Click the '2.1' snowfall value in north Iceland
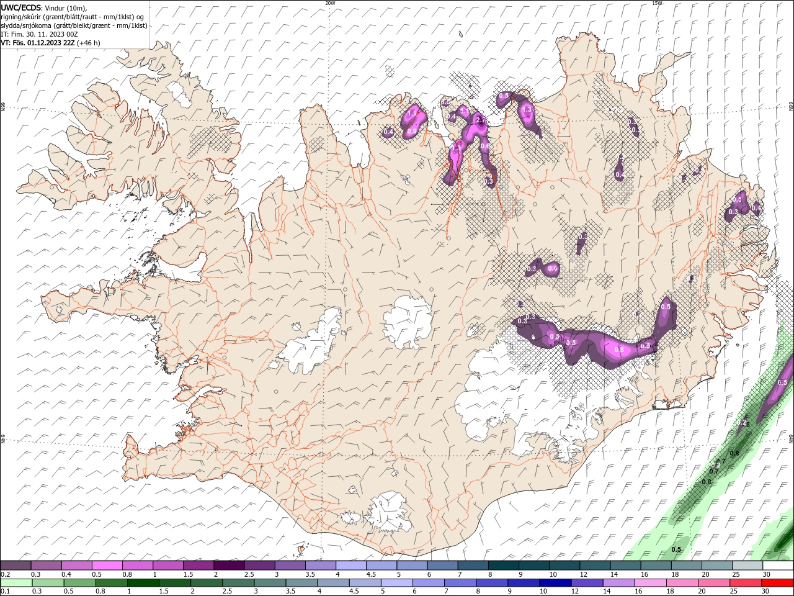794x596 pixels. coord(480,119)
